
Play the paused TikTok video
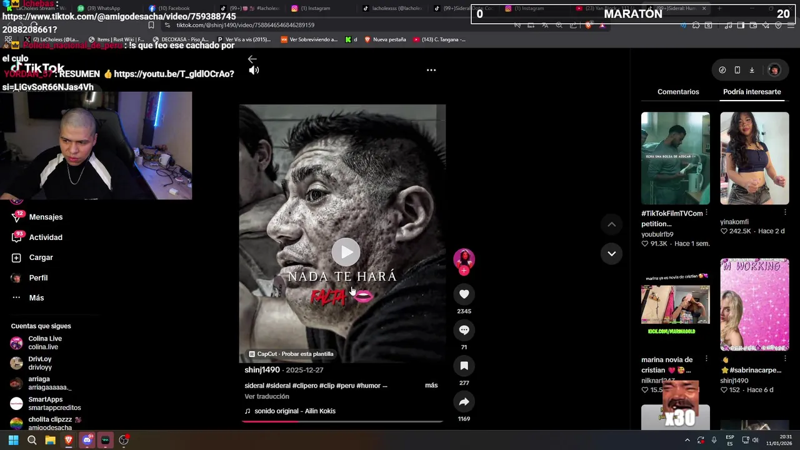pyautogui.click(x=346, y=252)
